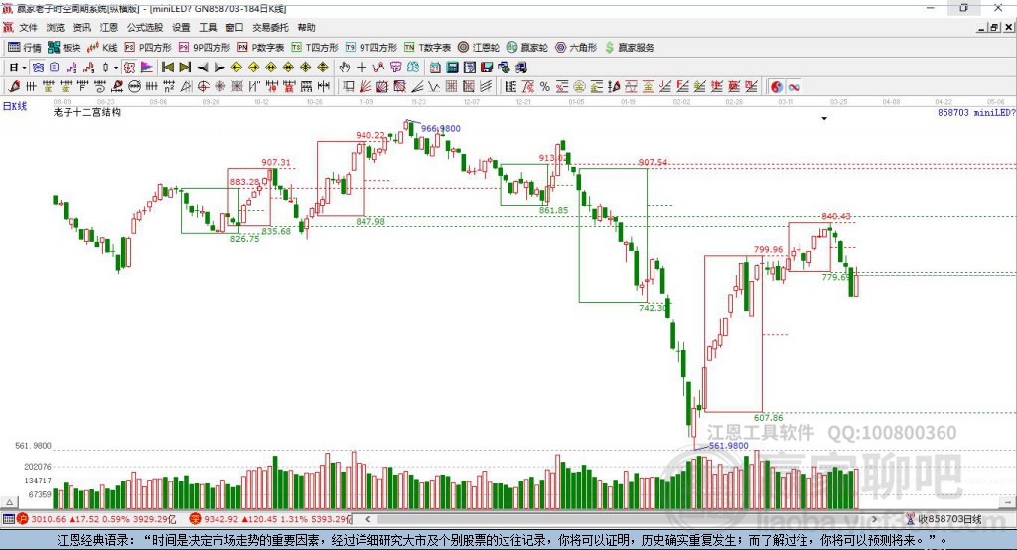The image size is (1017, 550).
Task: Select the crosshair plus cursor tool
Action: pyautogui.click(x=362, y=68)
